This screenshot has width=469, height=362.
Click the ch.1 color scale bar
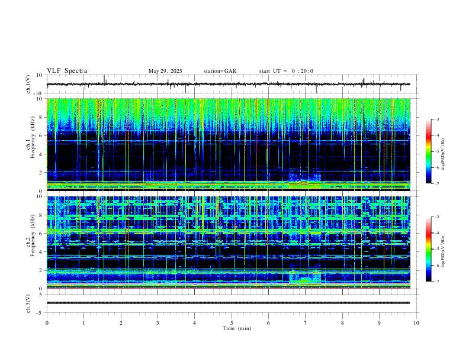[428, 151]
